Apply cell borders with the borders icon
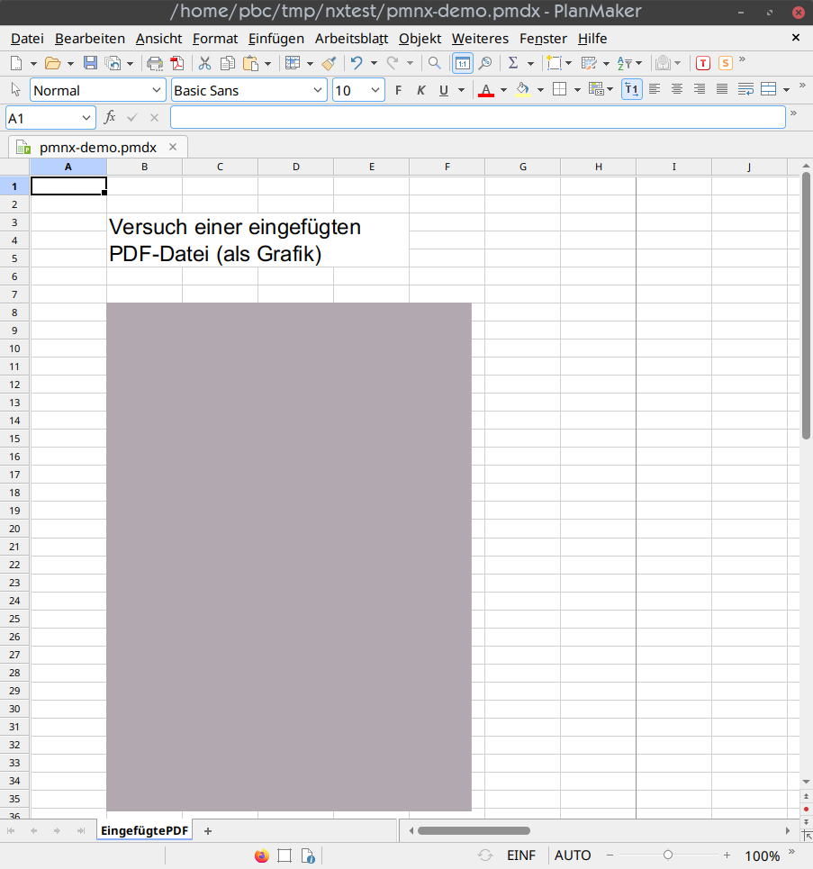 point(560,89)
